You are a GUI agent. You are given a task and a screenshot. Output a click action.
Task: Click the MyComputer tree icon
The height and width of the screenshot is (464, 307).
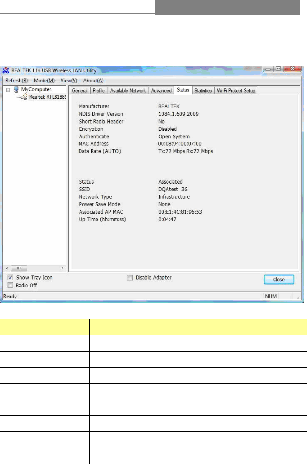[16, 89]
